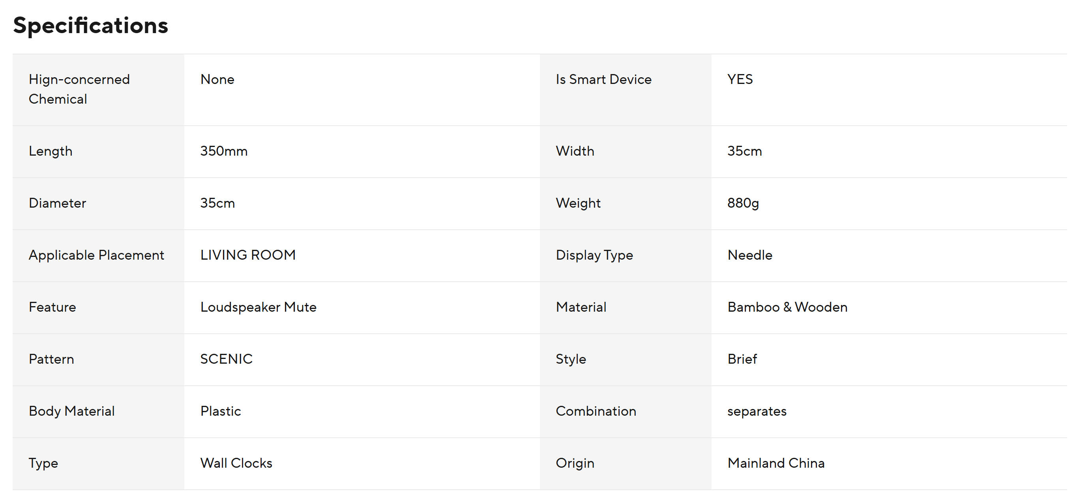Screen dimensions: 1077x500
Task: Click the SCENIC pattern value
Action: tap(226, 359)
